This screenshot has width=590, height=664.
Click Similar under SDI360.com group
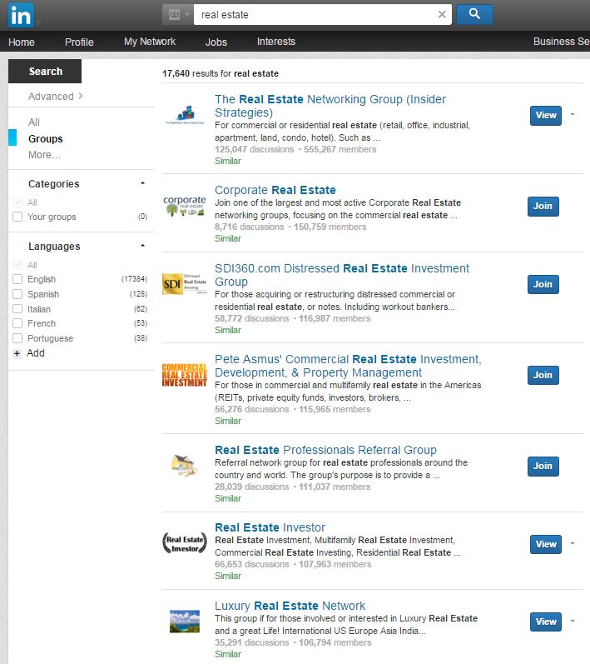coord(227,330)
